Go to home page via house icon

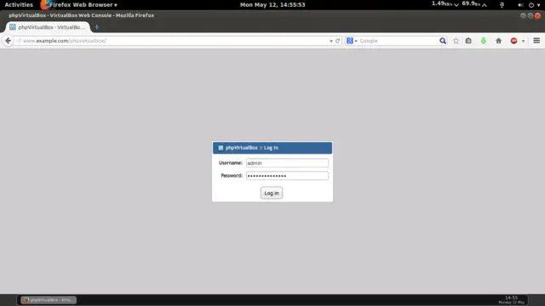coord(498,41)
